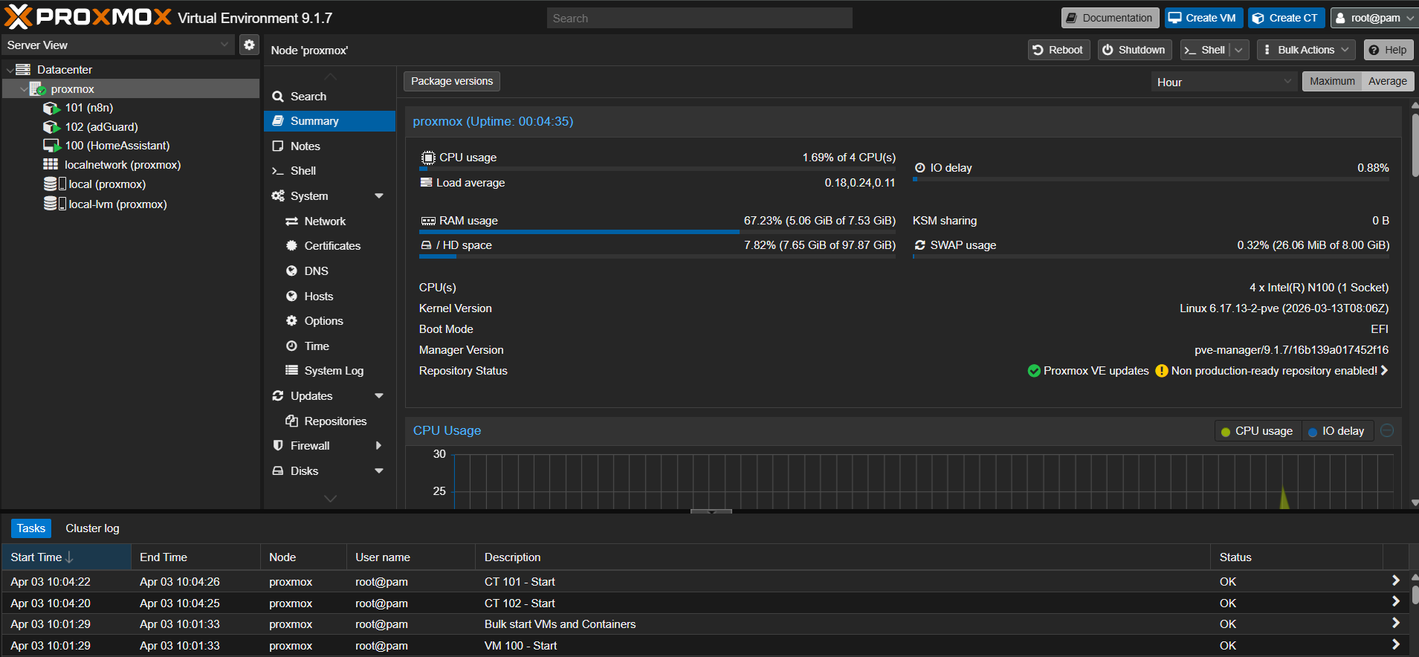The height and width of the screenshot is (657, 1419).
Task: Click the Package versions button
Action: [452, 81]
